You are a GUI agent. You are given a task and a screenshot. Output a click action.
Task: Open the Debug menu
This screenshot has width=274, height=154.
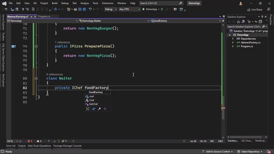[65, 3]
